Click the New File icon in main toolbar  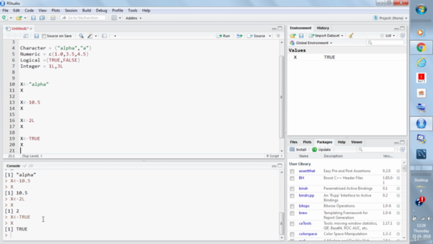[x=5, y=18]
